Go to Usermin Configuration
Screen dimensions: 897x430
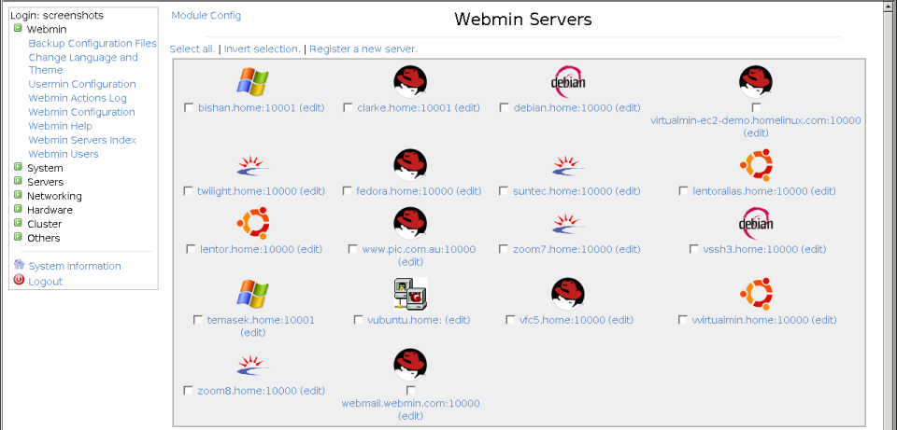tap(82, 84)
